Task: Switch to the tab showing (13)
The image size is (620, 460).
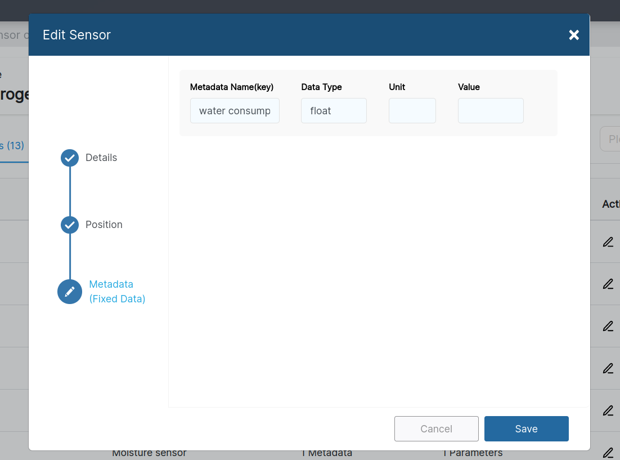Action: (12, 145)
